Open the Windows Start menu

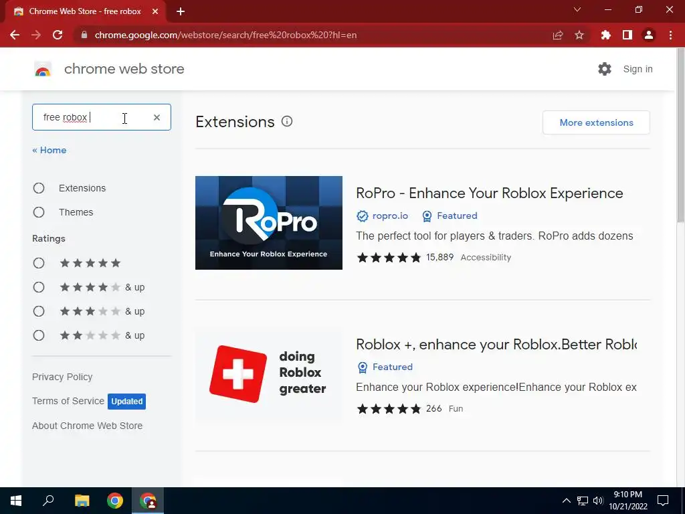click(16, 501)
